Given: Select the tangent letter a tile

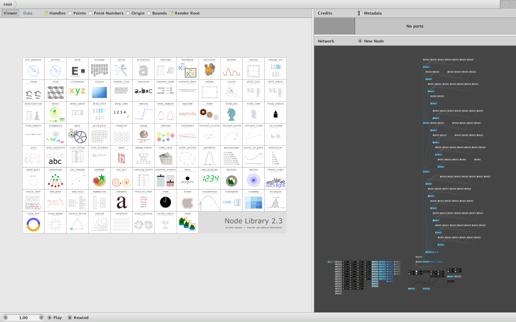Looking at the screenshot, I should pos(121,200).
